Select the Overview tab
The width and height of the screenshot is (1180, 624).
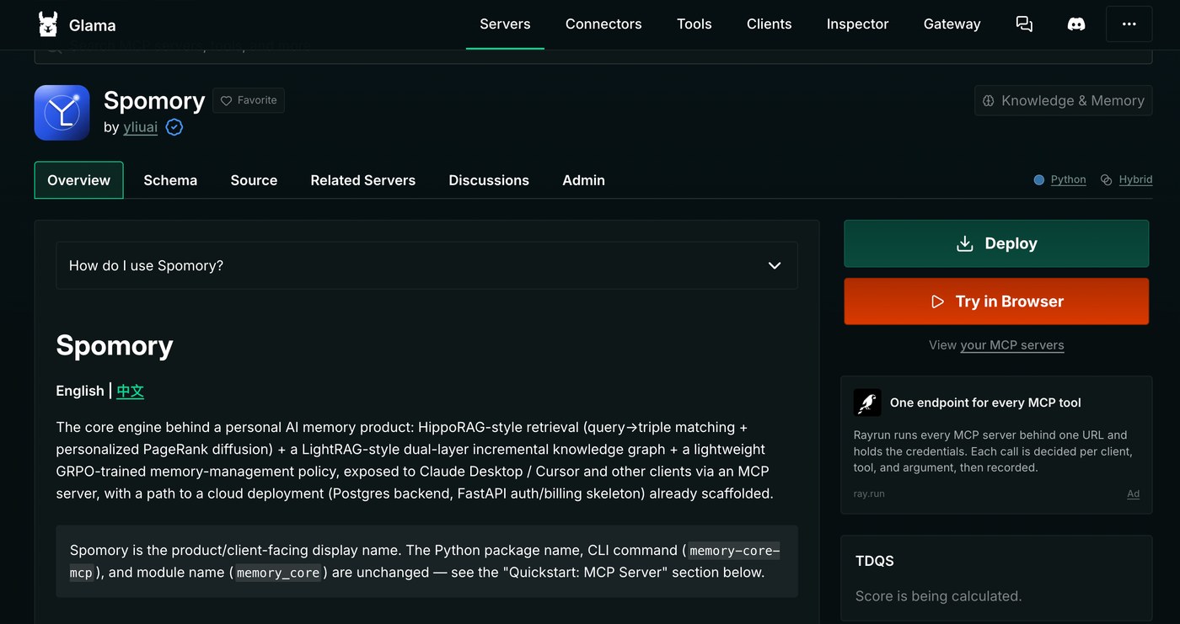(79, 180)
